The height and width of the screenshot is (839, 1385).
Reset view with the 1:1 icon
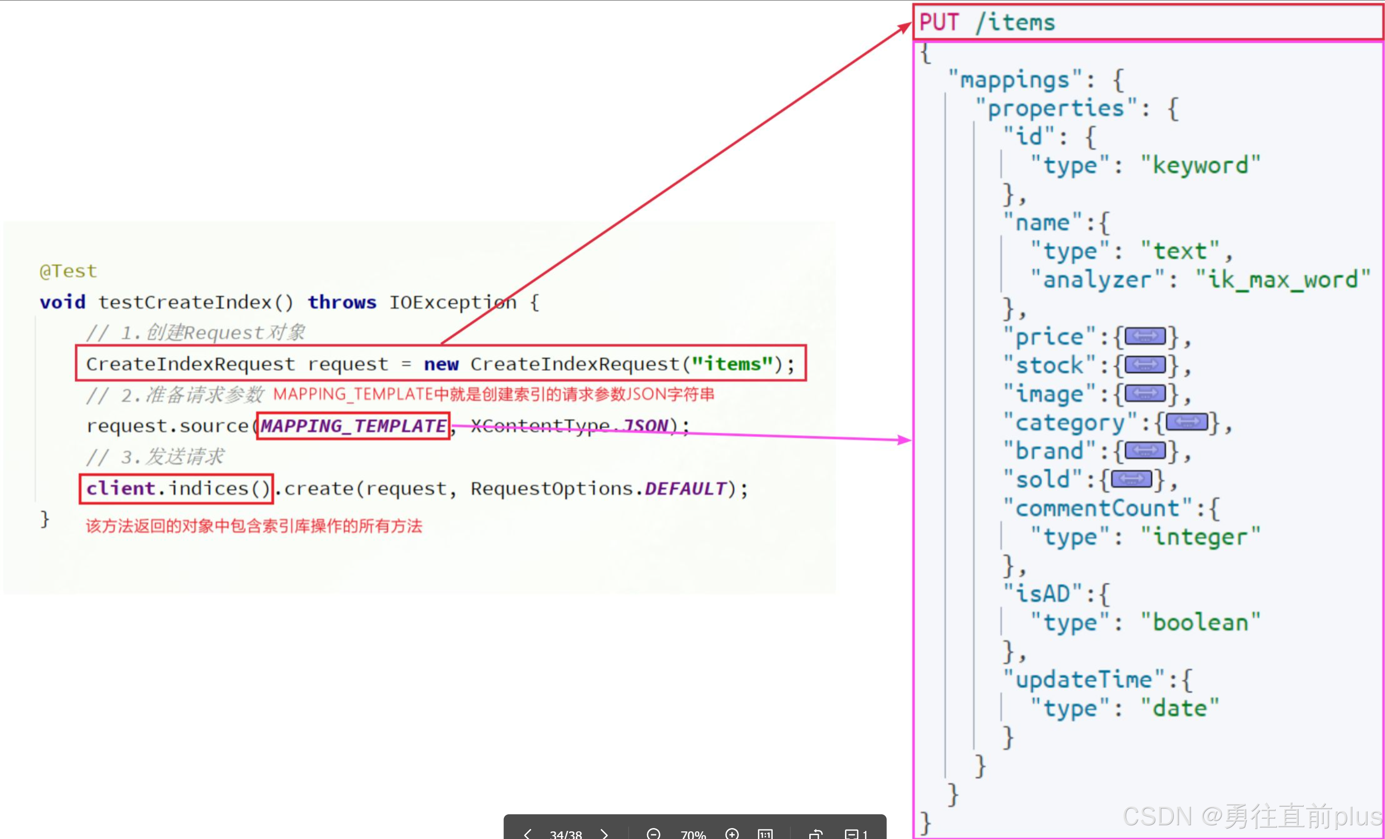pyautogui.click(x=765, y=834)
